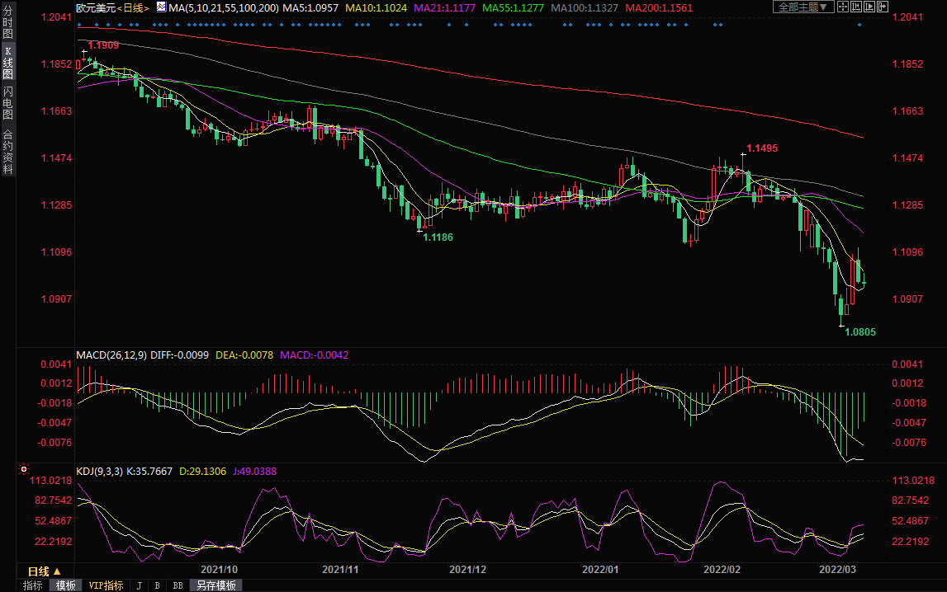Click the 1.0805 low price marker
The width and height of the screenshot is (947, 592).
(x=860, y=332)
